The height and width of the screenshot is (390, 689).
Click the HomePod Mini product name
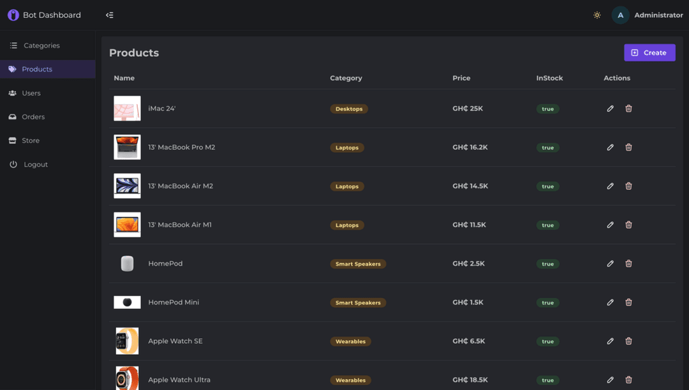[x=174, y=302]
